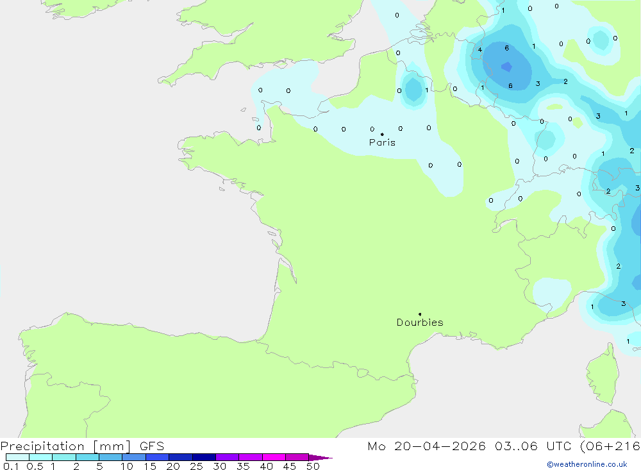
Task: Click the 0.5–1 mm legend swatch
Action: pos(41,457)
